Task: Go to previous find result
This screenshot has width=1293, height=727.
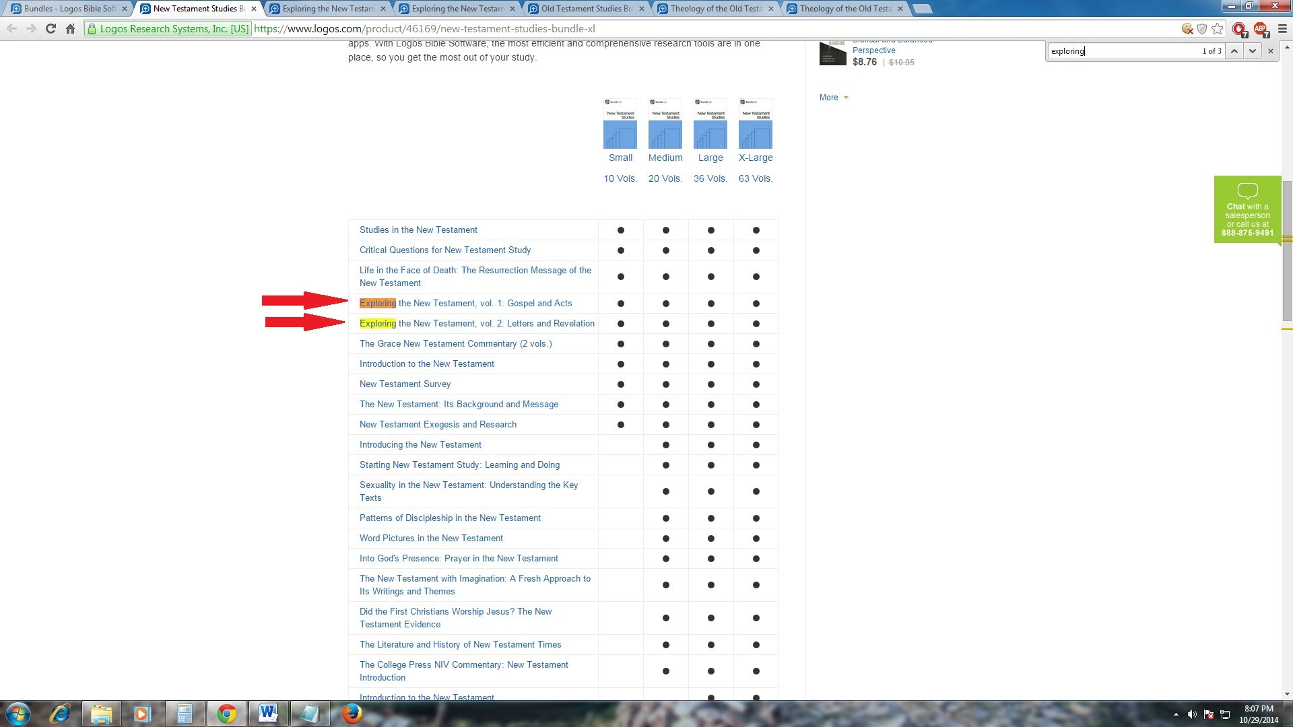Action: (1234, 51)
